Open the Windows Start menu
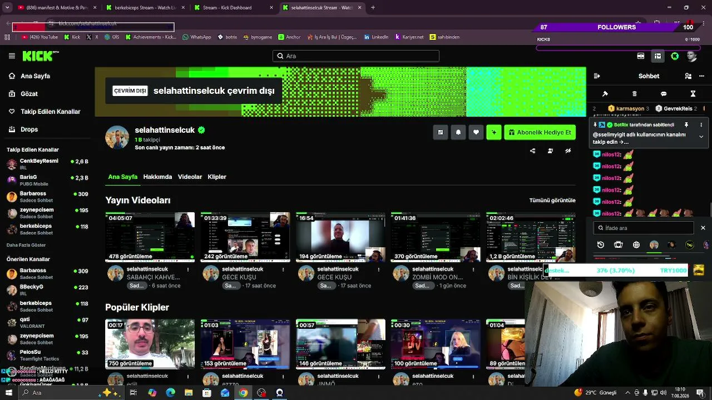 click(x=9, y=393)
